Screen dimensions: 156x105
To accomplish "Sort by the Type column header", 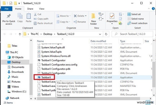I will [122, 41].
